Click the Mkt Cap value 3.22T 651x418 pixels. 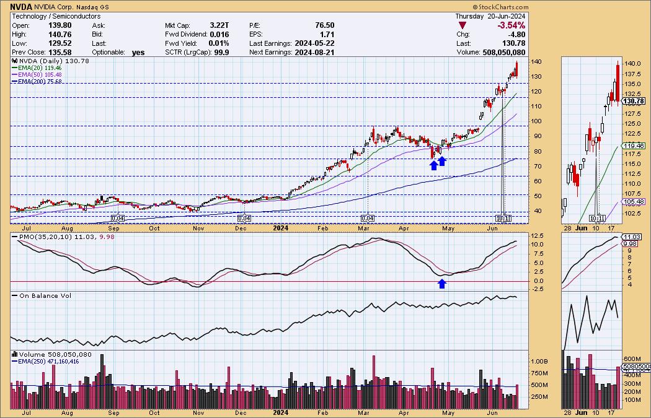(x=219, y=25)
